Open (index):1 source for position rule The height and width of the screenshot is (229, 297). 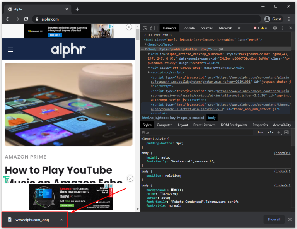(282, 171)
